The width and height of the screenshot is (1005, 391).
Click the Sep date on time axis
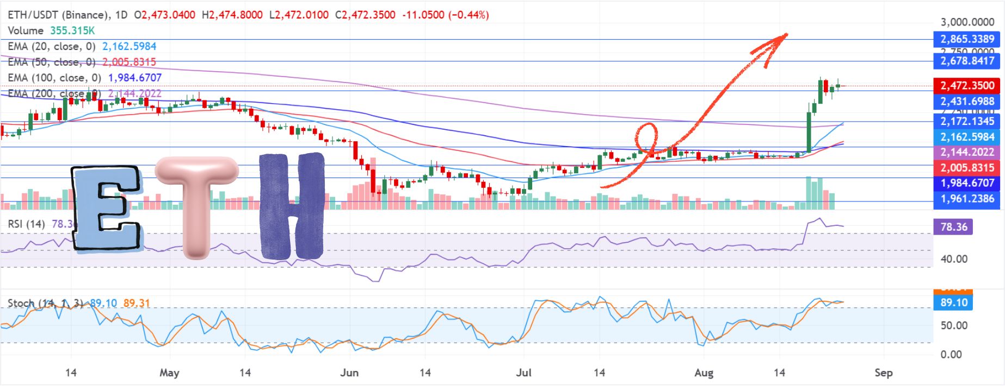click(x=884, y=373)
